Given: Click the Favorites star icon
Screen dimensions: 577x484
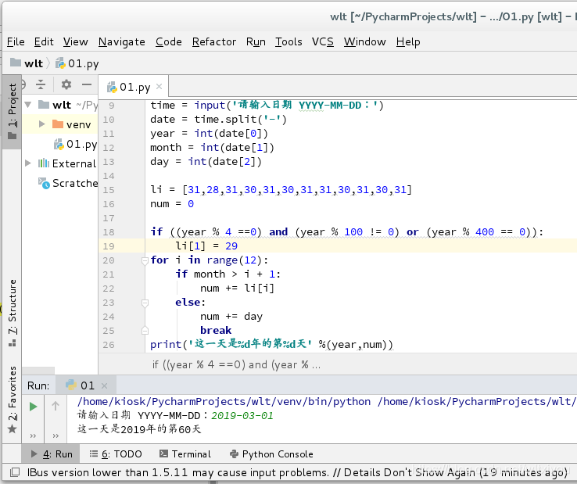Looking at the screenshot, I should [x=13, y=428].
